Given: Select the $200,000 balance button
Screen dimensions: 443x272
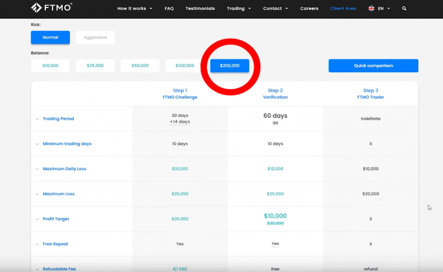Looking at the screenshot, I should [x=230, y=66].
